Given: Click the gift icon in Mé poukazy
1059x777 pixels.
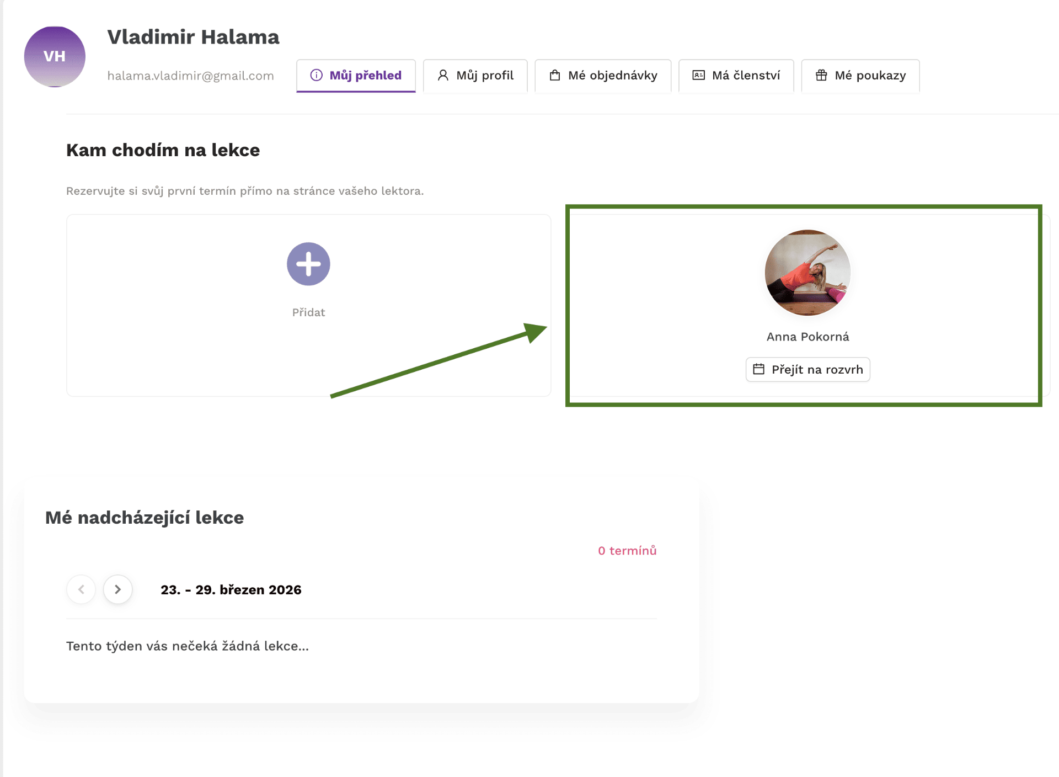Looking at the screenshot, I should click(x=821, y=75).
